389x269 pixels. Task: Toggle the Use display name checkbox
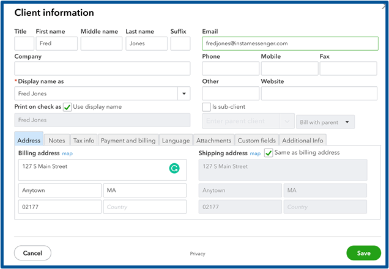[x=67, y=108]
